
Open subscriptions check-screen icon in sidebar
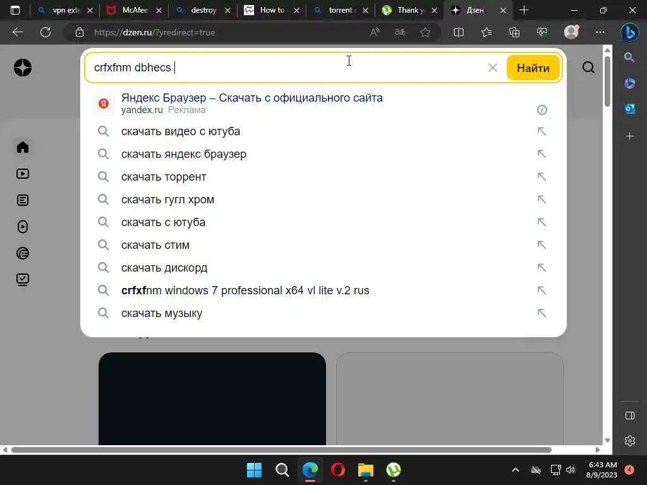pyautogui.click(x=23, y=280)
